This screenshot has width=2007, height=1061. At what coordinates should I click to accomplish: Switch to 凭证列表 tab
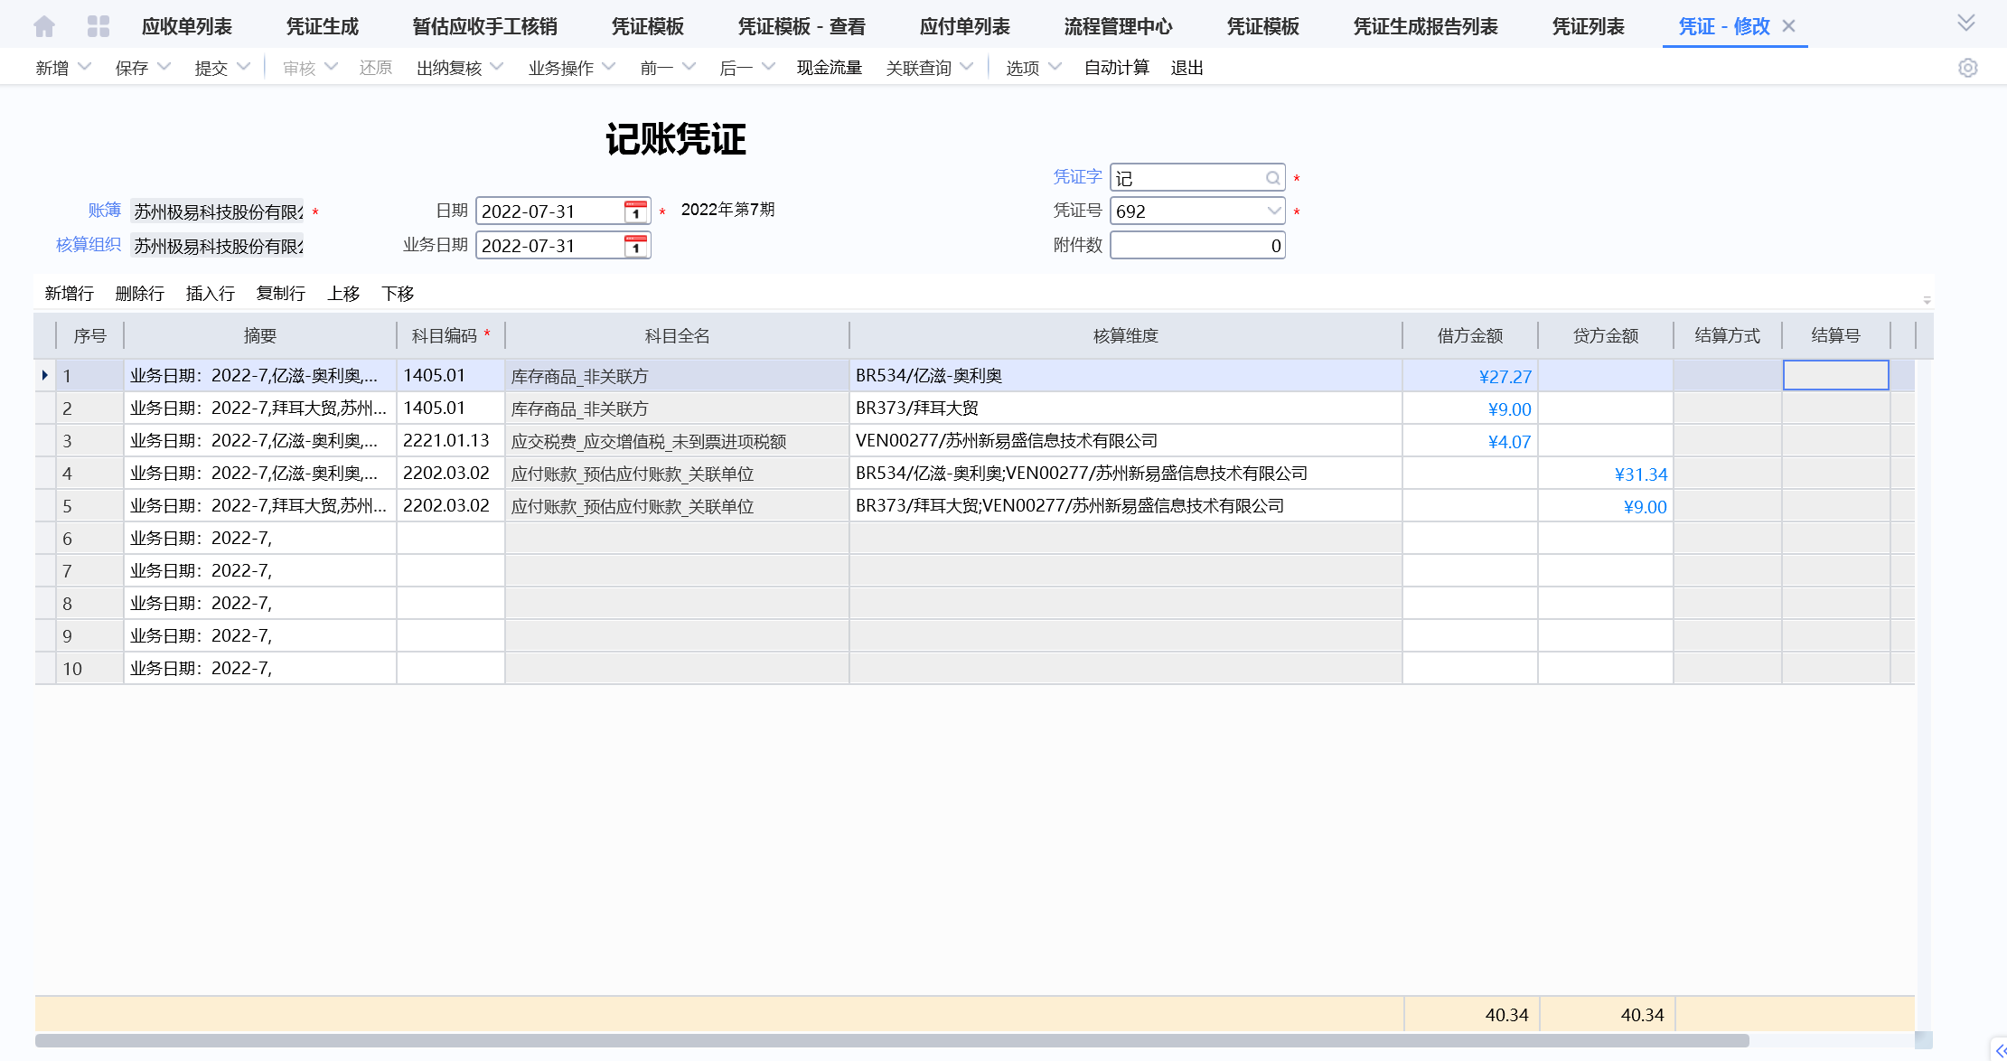pos(1589,26)
